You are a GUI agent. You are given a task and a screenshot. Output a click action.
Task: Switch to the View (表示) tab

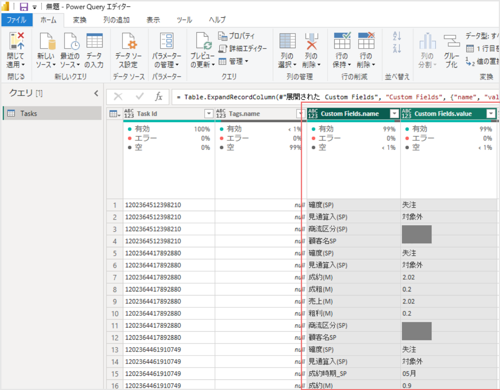point(153,20)
